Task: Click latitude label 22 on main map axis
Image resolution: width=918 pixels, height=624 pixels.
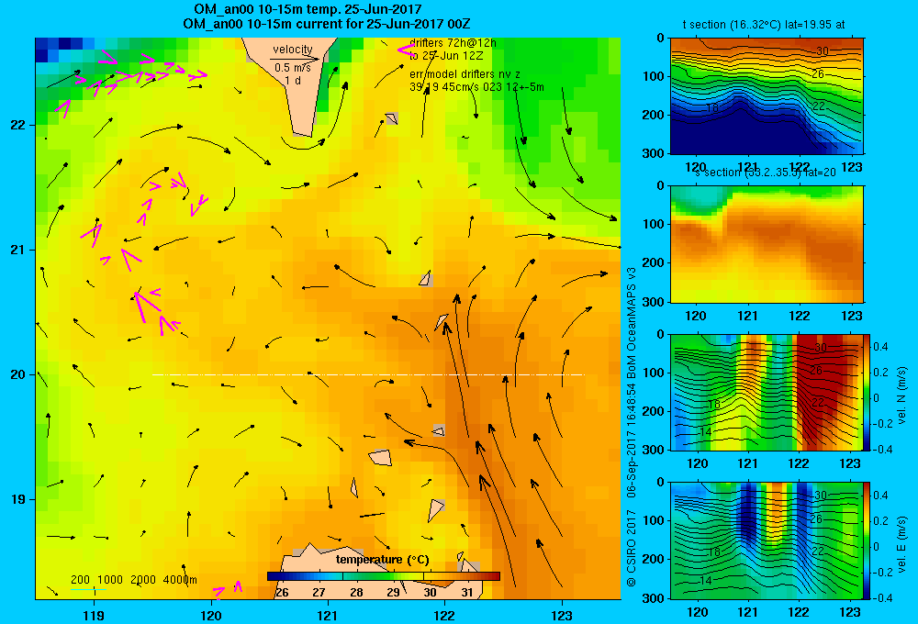Action: pos(17,125)
